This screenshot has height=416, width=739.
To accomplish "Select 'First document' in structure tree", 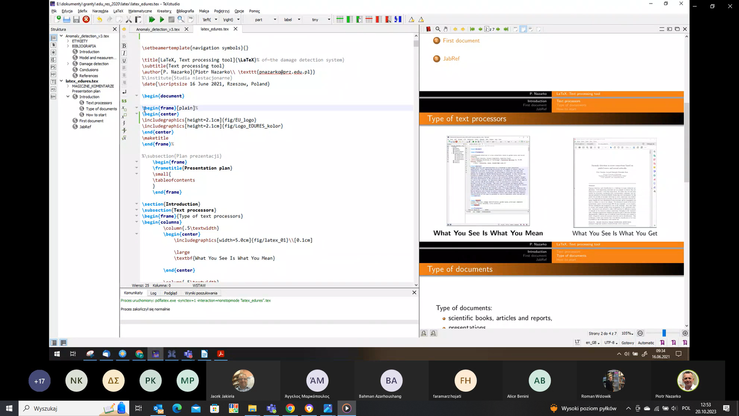I will (x=91, y=121).
